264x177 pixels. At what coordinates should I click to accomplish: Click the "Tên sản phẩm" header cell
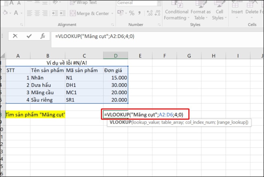tap(48, 70)
